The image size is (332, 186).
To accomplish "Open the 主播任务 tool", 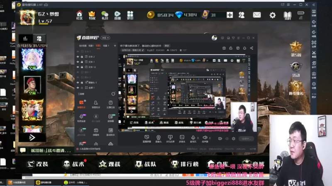I will pyautogui.click(x=110, y=104).
